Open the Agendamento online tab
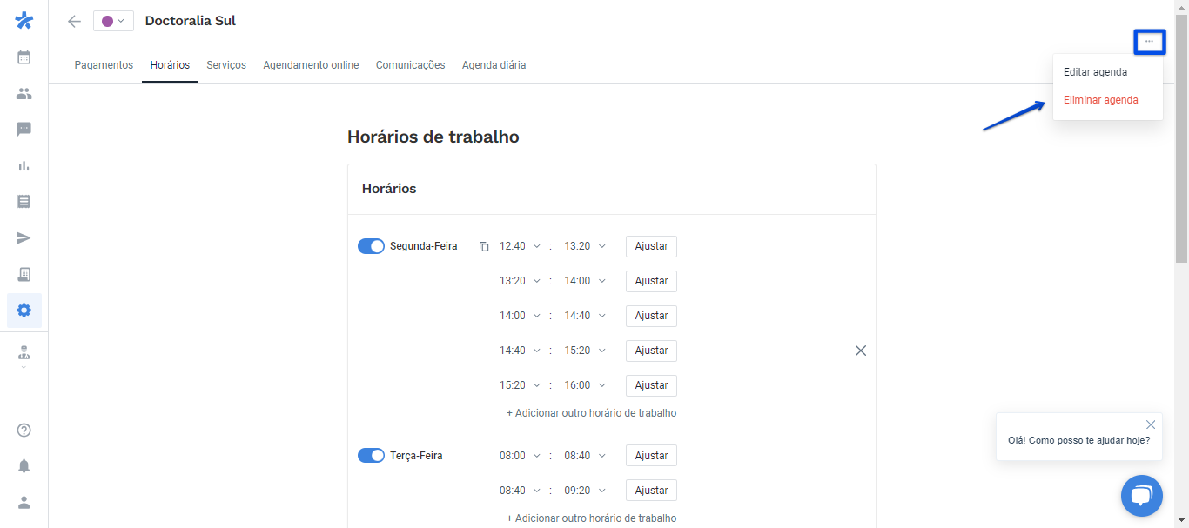 click(x=311, y=65)
